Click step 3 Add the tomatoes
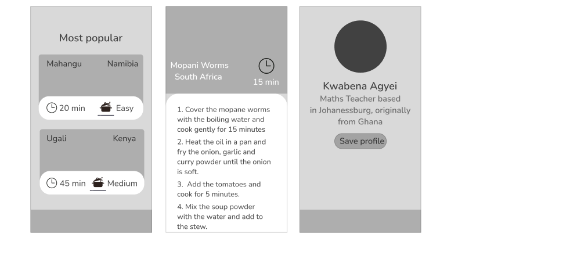570x259 pixels. point(219,189)
